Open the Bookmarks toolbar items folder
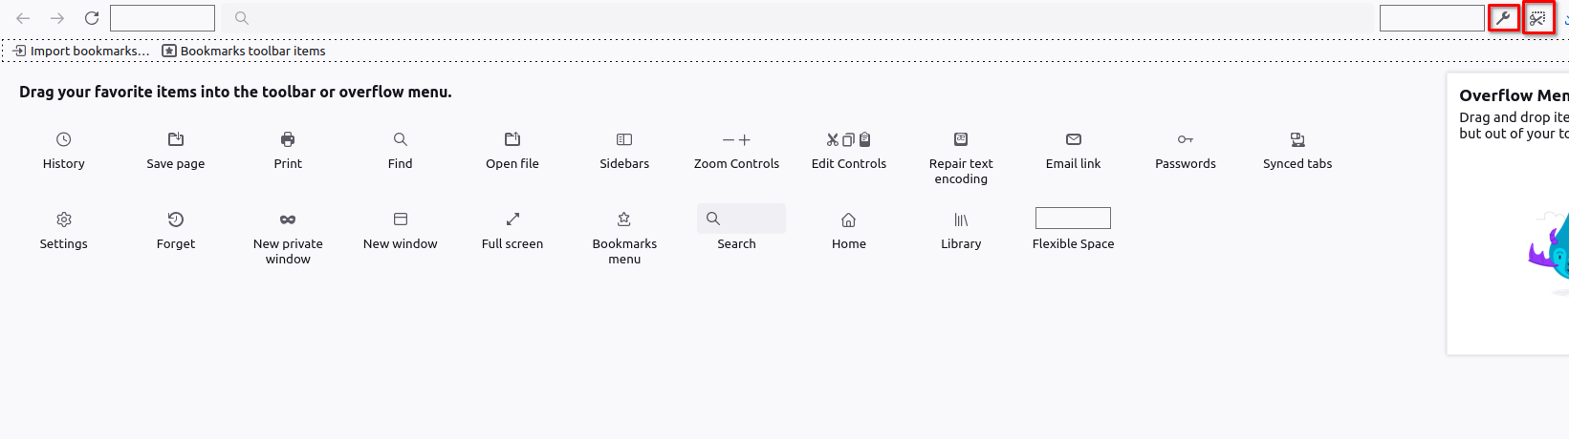Viewport: 1569px width, 439px height. click(244, 51)
